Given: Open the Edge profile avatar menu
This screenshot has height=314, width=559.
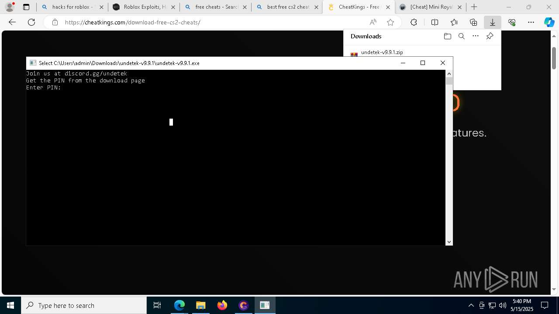Looking at the screenshot, I should coord(9,7).
